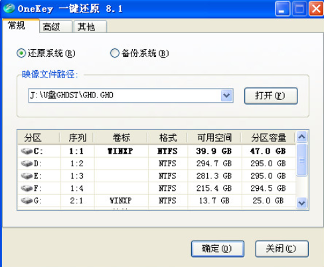The image size is (324, 267).
Task: Sort by the 格式 column header
Action: (x=167, y=138)
